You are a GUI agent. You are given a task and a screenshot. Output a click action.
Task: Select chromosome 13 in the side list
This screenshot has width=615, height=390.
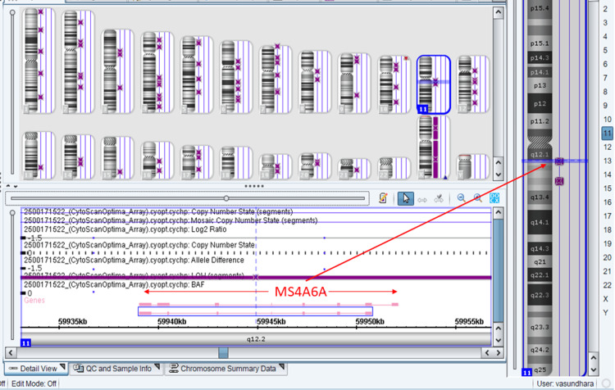point(607,161)
